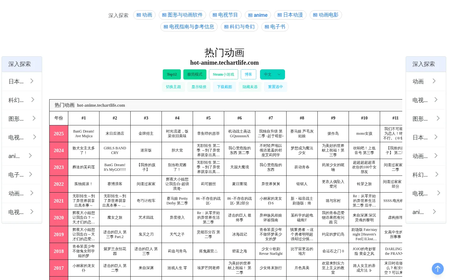
Task: Open the 博客 blog button
Action: [249, 74]
